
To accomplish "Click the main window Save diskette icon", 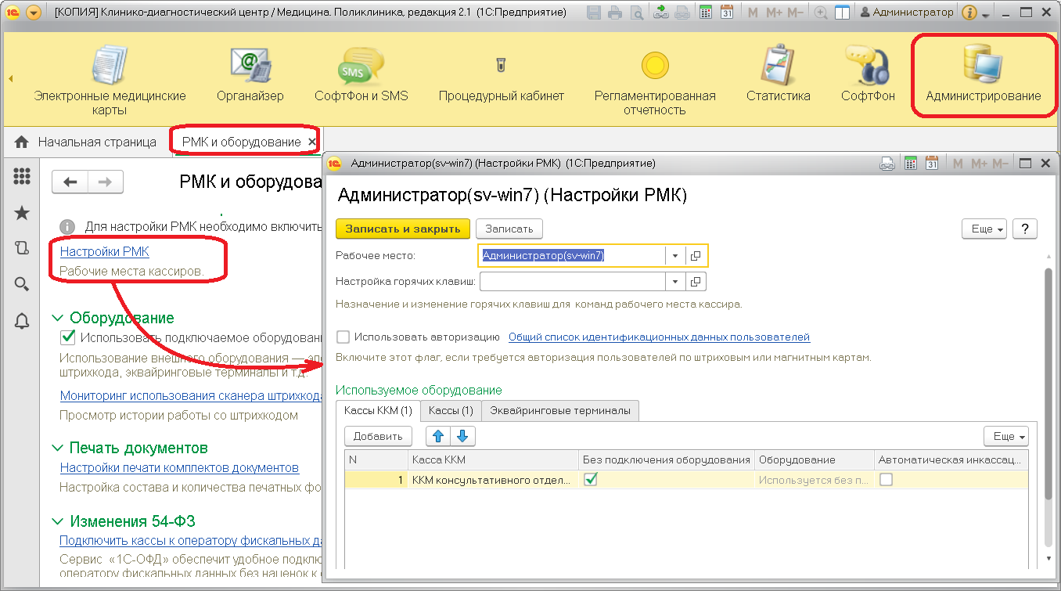I will click(594, 13).
